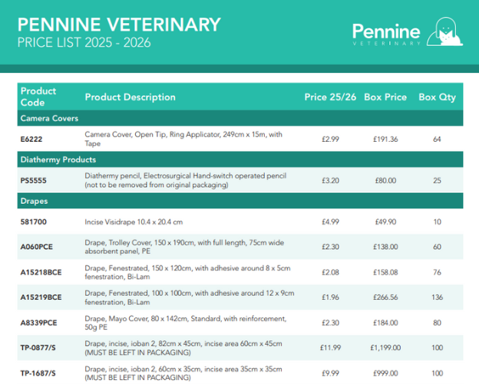The height and width of the screenshot is (384, 479).
Task: Click the Diathermy Products section heading
Action: [58, 159]
